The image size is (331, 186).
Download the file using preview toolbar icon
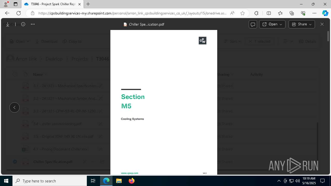point(7,24)
